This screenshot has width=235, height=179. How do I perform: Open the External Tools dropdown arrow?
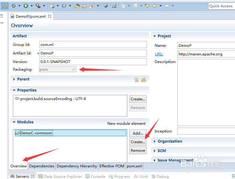[44, 6]
